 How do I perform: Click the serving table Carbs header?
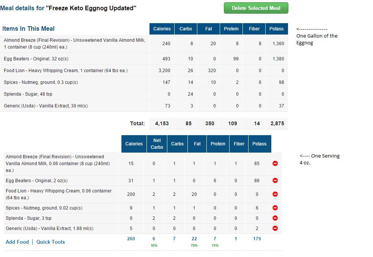pyautogui.click(x=178, y=144)
